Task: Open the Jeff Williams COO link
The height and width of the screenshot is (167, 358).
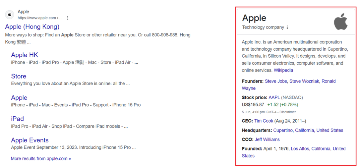Action: pyautogui.click(x=267, y=139)
